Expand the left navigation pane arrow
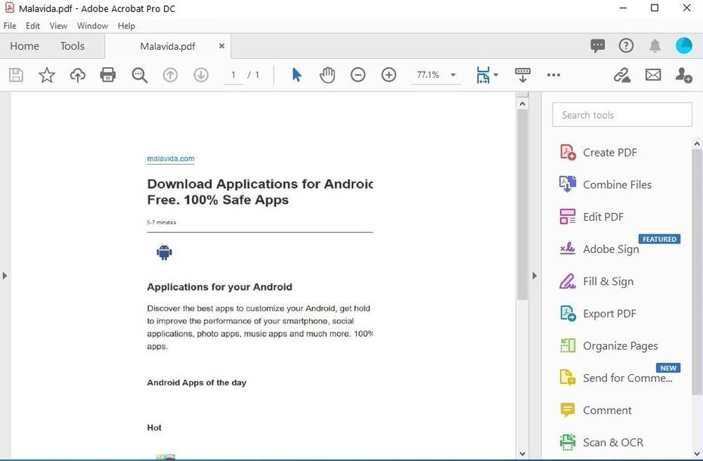 point(5,275)
